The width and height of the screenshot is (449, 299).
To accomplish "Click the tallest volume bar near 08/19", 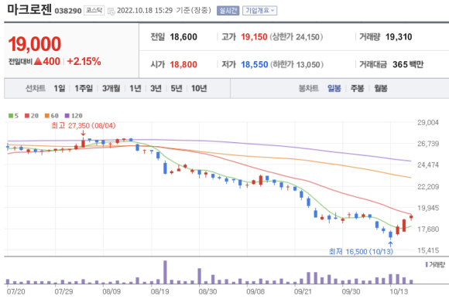I will tap(165, 272).
